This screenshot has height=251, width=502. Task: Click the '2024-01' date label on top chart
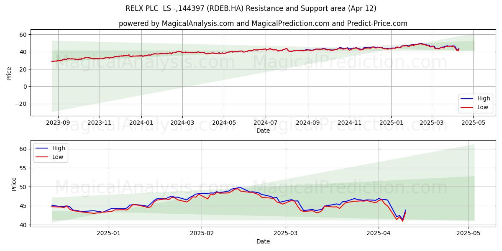coord(141,122)
